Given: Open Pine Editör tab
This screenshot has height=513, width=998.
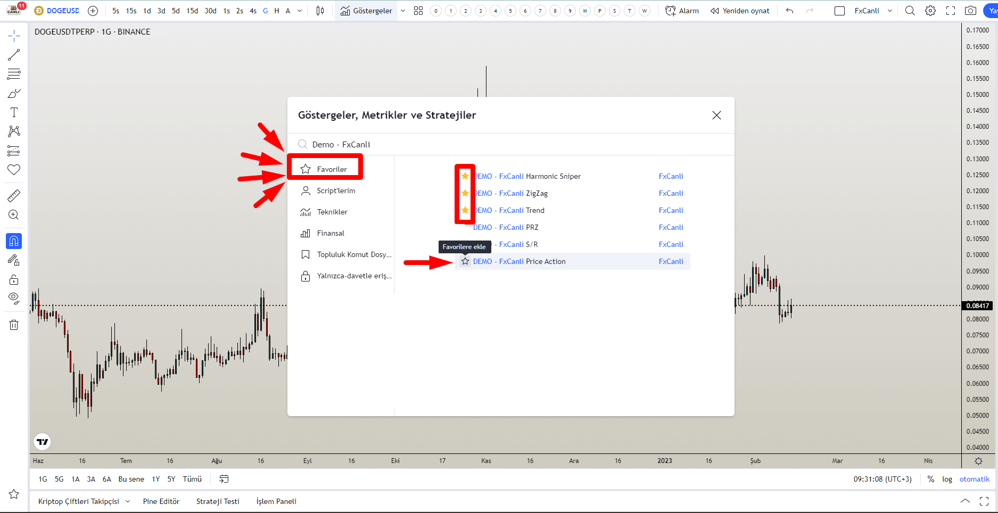Looking at the screenshot, I should pyautogui.click(x=161, y=501).
